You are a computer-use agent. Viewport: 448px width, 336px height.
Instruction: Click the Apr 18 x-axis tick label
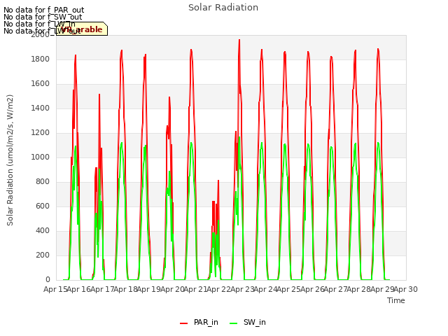coord(125,289)
